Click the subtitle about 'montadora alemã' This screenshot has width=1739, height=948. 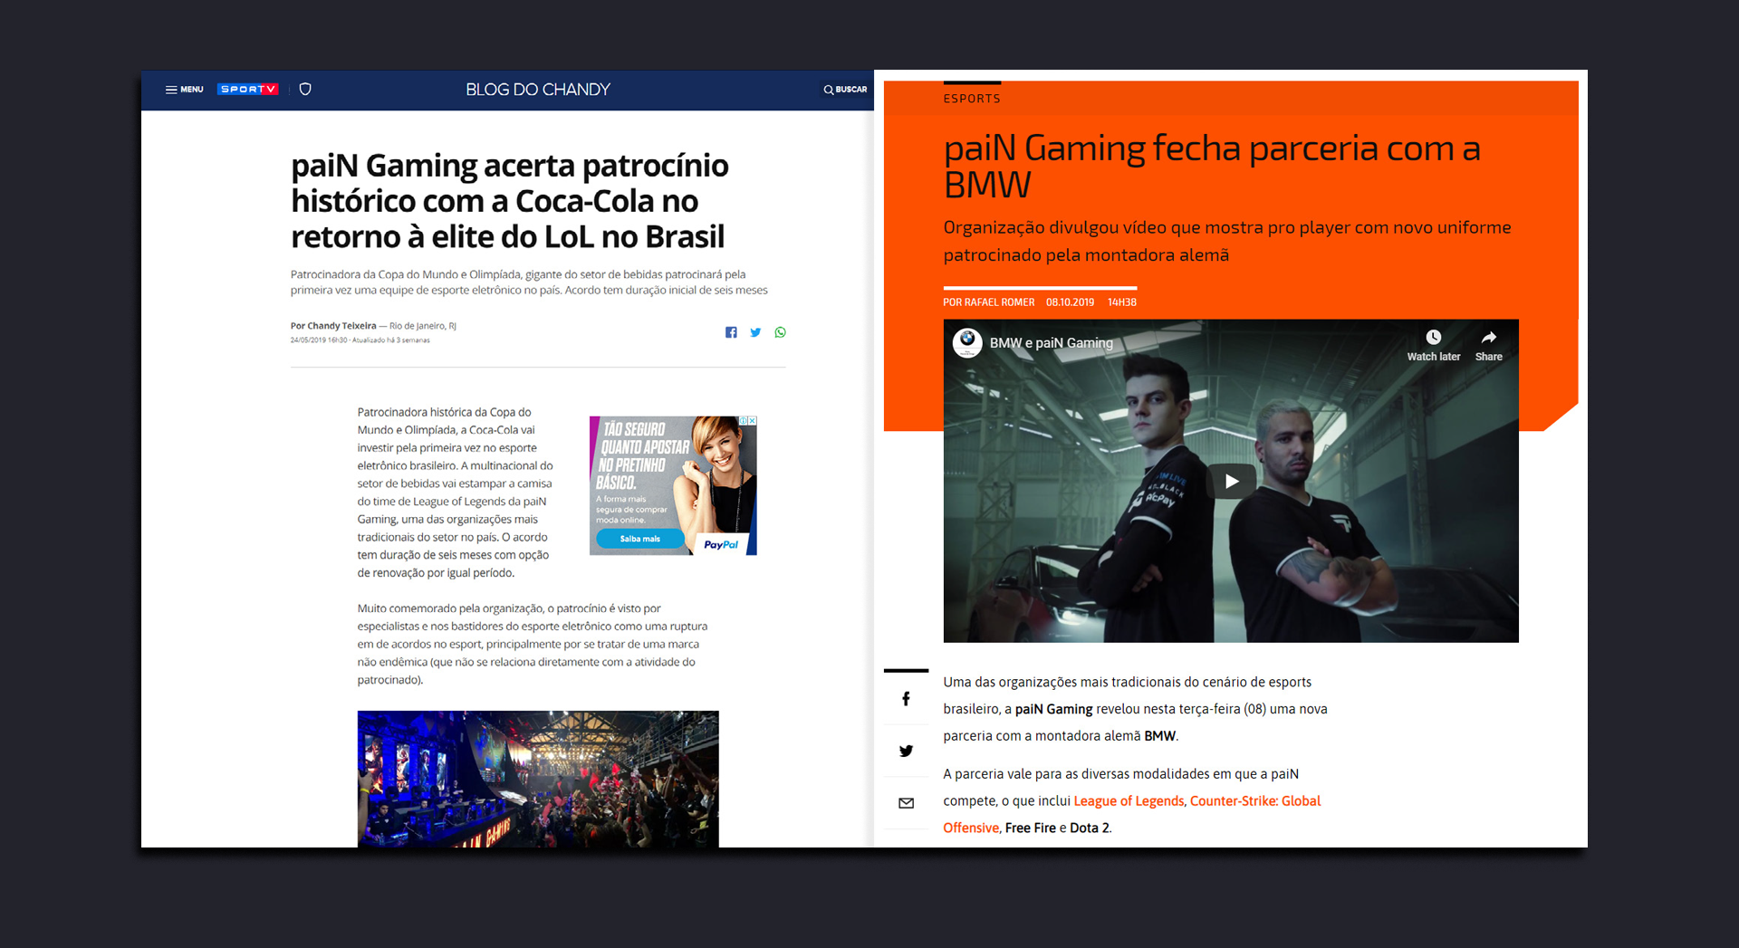tap(1227, 241)
